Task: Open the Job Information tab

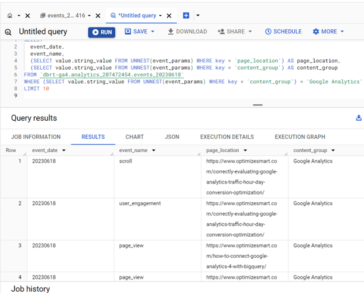Action: tap(36, 137)
